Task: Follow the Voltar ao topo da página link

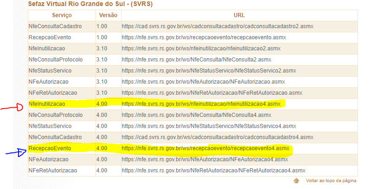Action: click(331, 181)
